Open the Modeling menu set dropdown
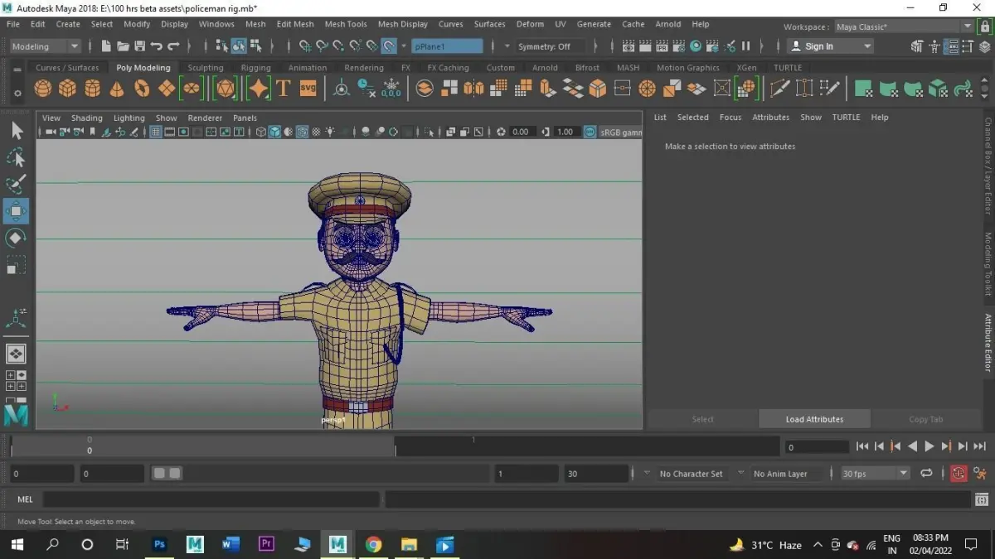 pos(46,46)
